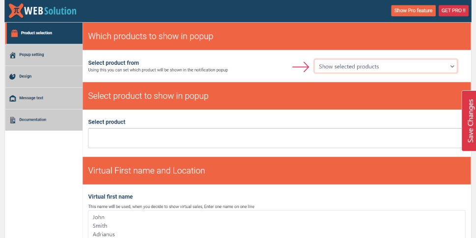Click the Show Pro feature button
476x238 pixels.
pos(413,11)
